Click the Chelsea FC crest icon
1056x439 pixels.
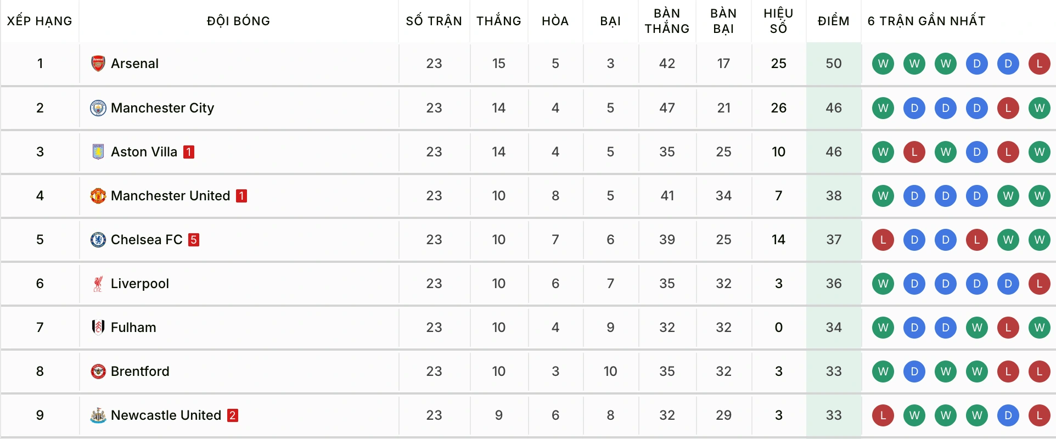[98, 239]
